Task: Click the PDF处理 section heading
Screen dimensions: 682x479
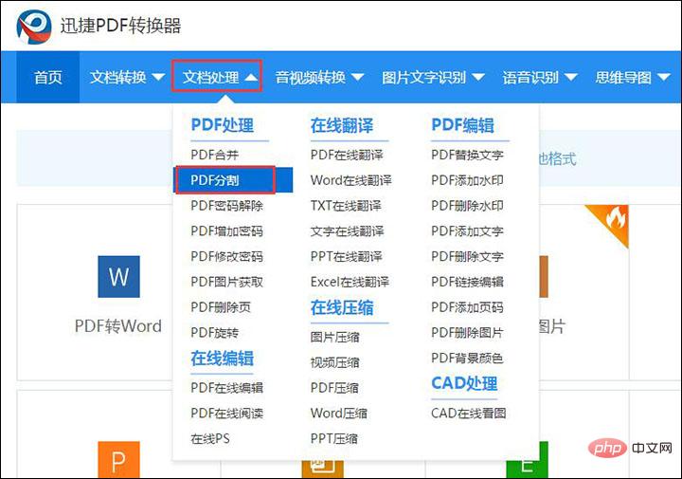Action: click(x=223, y=125)
